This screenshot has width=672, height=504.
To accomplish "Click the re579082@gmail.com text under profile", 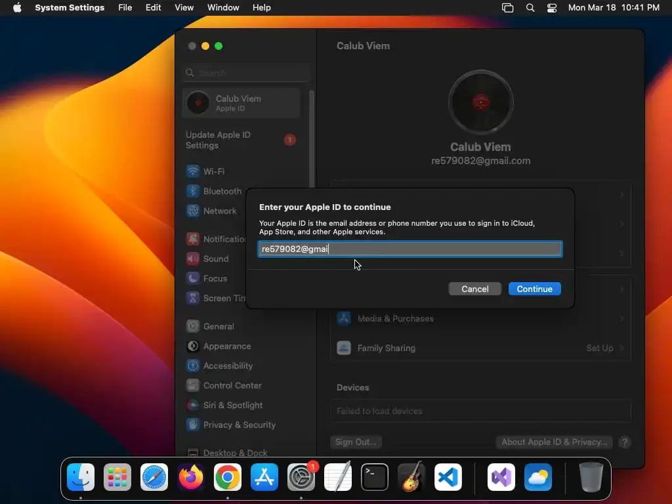I will (480, 161).
